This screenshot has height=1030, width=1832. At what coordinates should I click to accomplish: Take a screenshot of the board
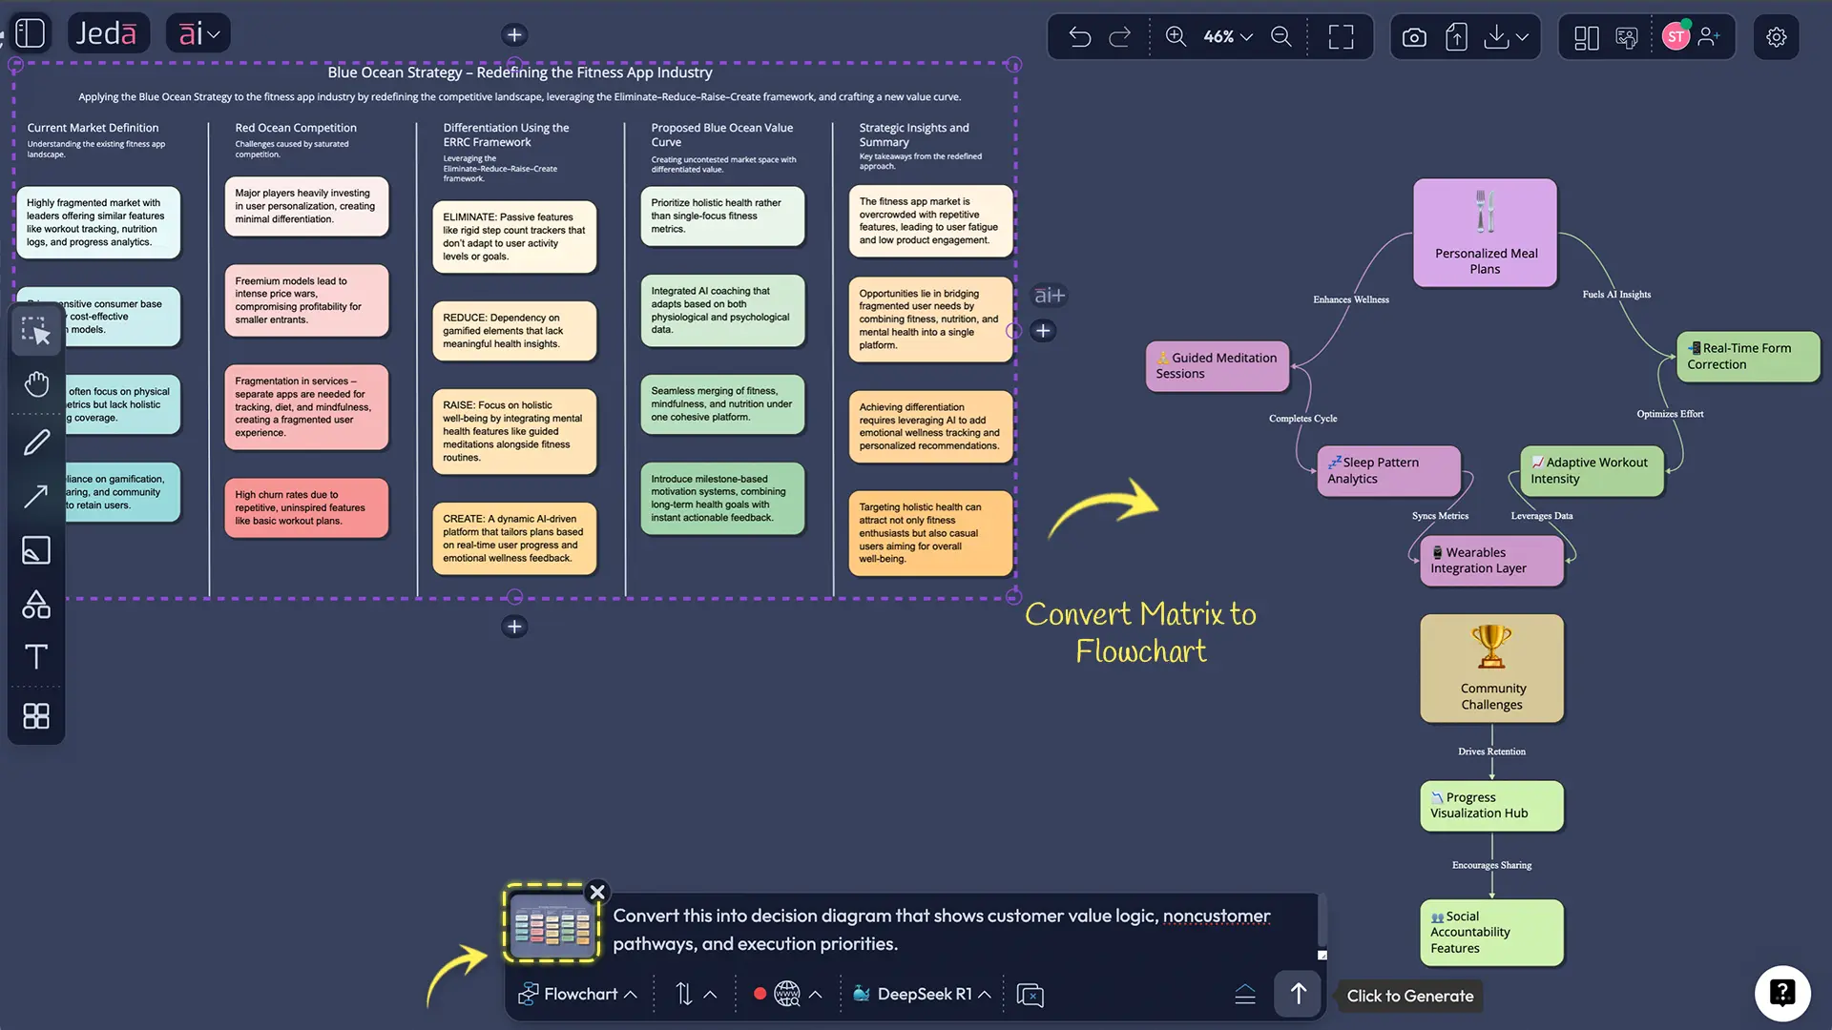point(1413,36)
